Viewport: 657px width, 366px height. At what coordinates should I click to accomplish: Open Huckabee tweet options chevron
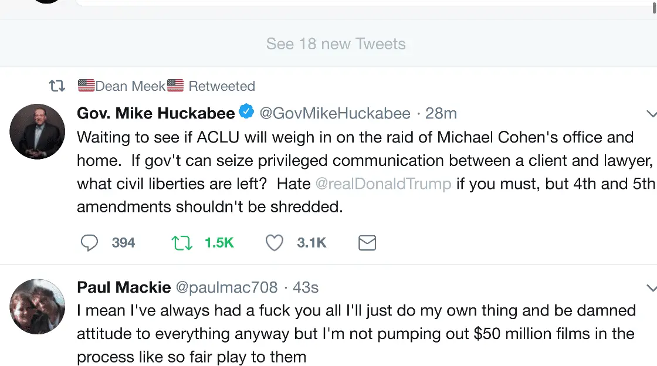click(x=651, y=113)
